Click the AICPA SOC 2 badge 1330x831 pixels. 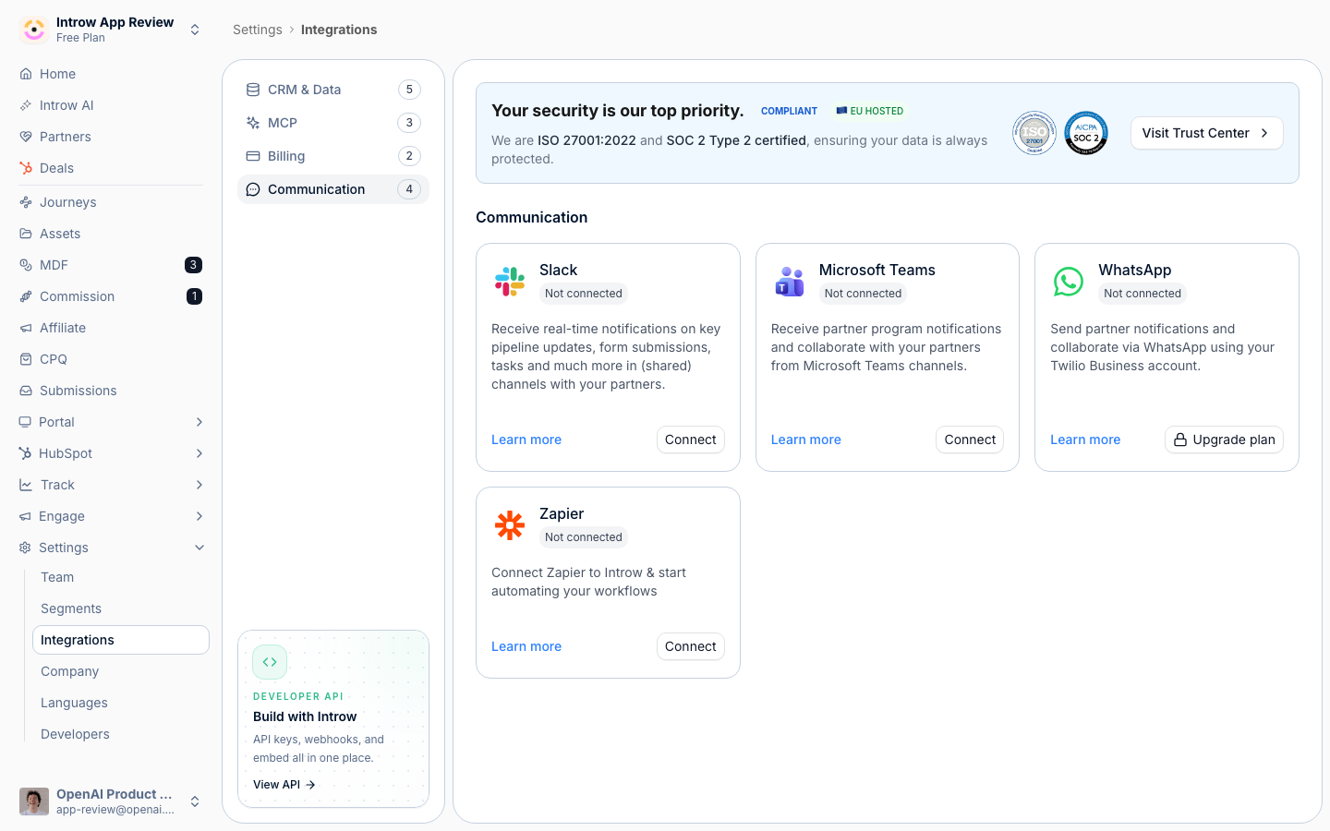(1086, 133)
